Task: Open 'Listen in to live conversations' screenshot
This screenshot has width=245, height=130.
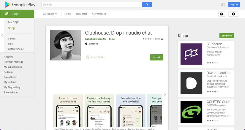Action: 68,111
